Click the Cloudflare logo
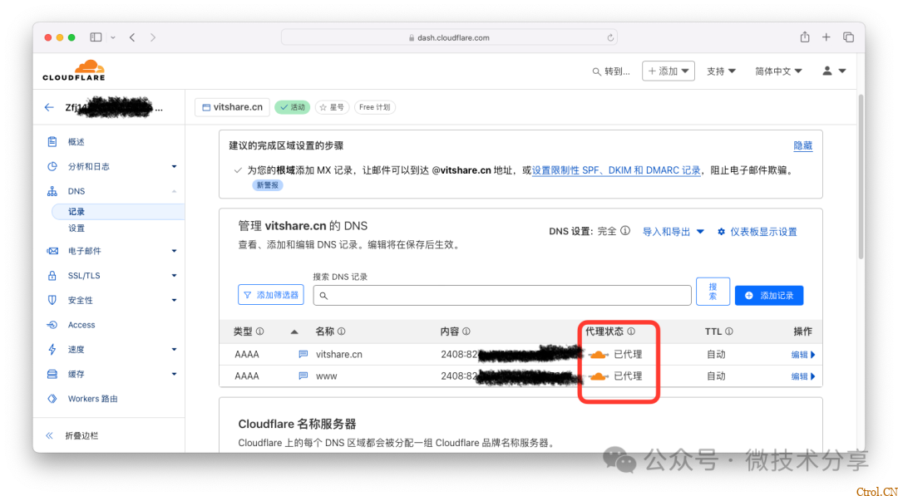 pos(74,70)
